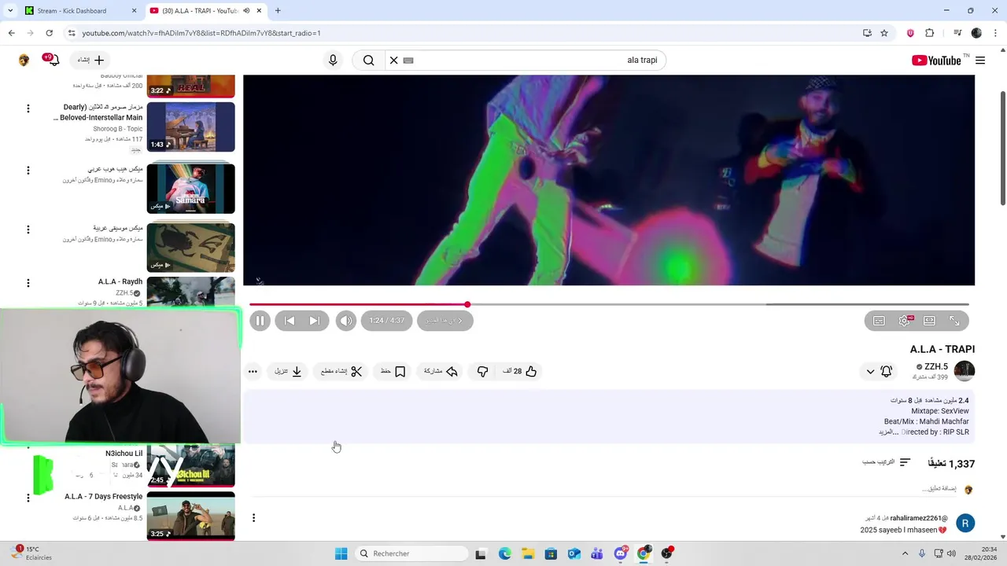
Task: Toggle subtitles on the player
Action: pos(879,321)
